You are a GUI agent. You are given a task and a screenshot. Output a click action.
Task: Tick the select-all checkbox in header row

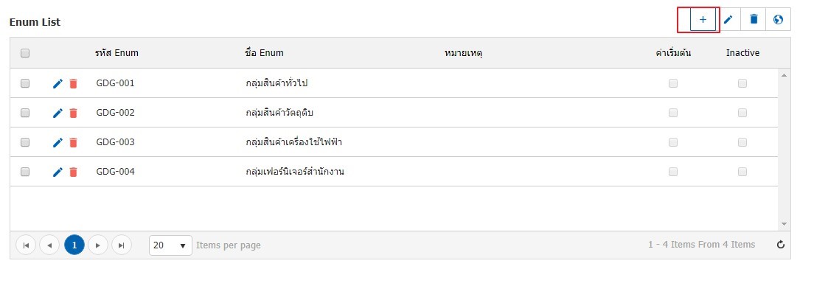25,53
